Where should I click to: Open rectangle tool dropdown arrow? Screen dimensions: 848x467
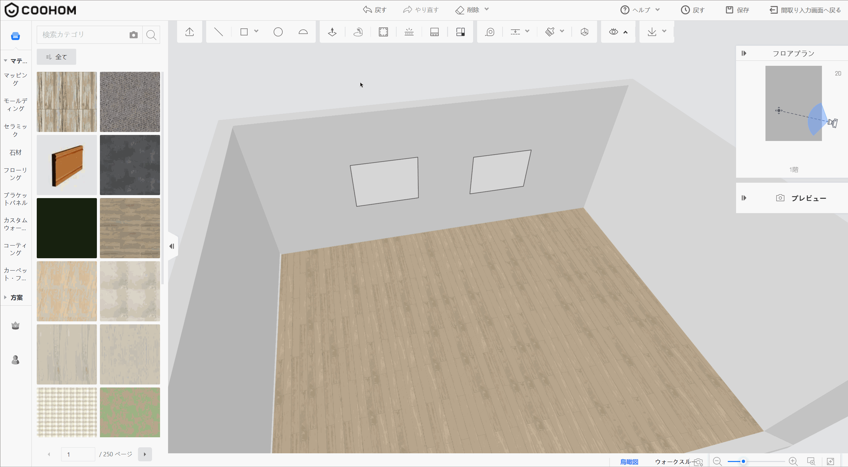[x=256, y=31]
